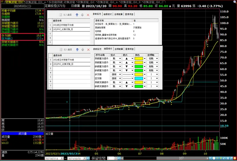Click the minus zoom-out icon
This screenshot has height=161, width=237.
click(217, 158)
